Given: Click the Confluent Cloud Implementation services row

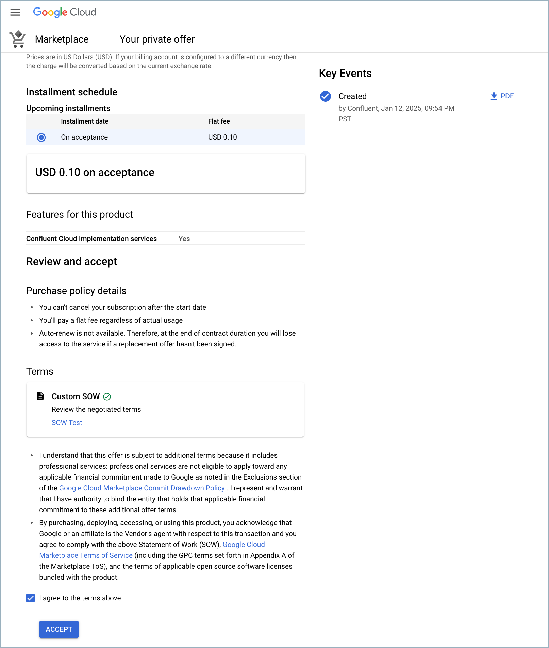Looking at the screenshot, I should 91,238.
